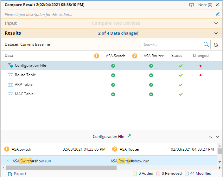Click the Export link
223x177 pixels.
tap(20, 174)
